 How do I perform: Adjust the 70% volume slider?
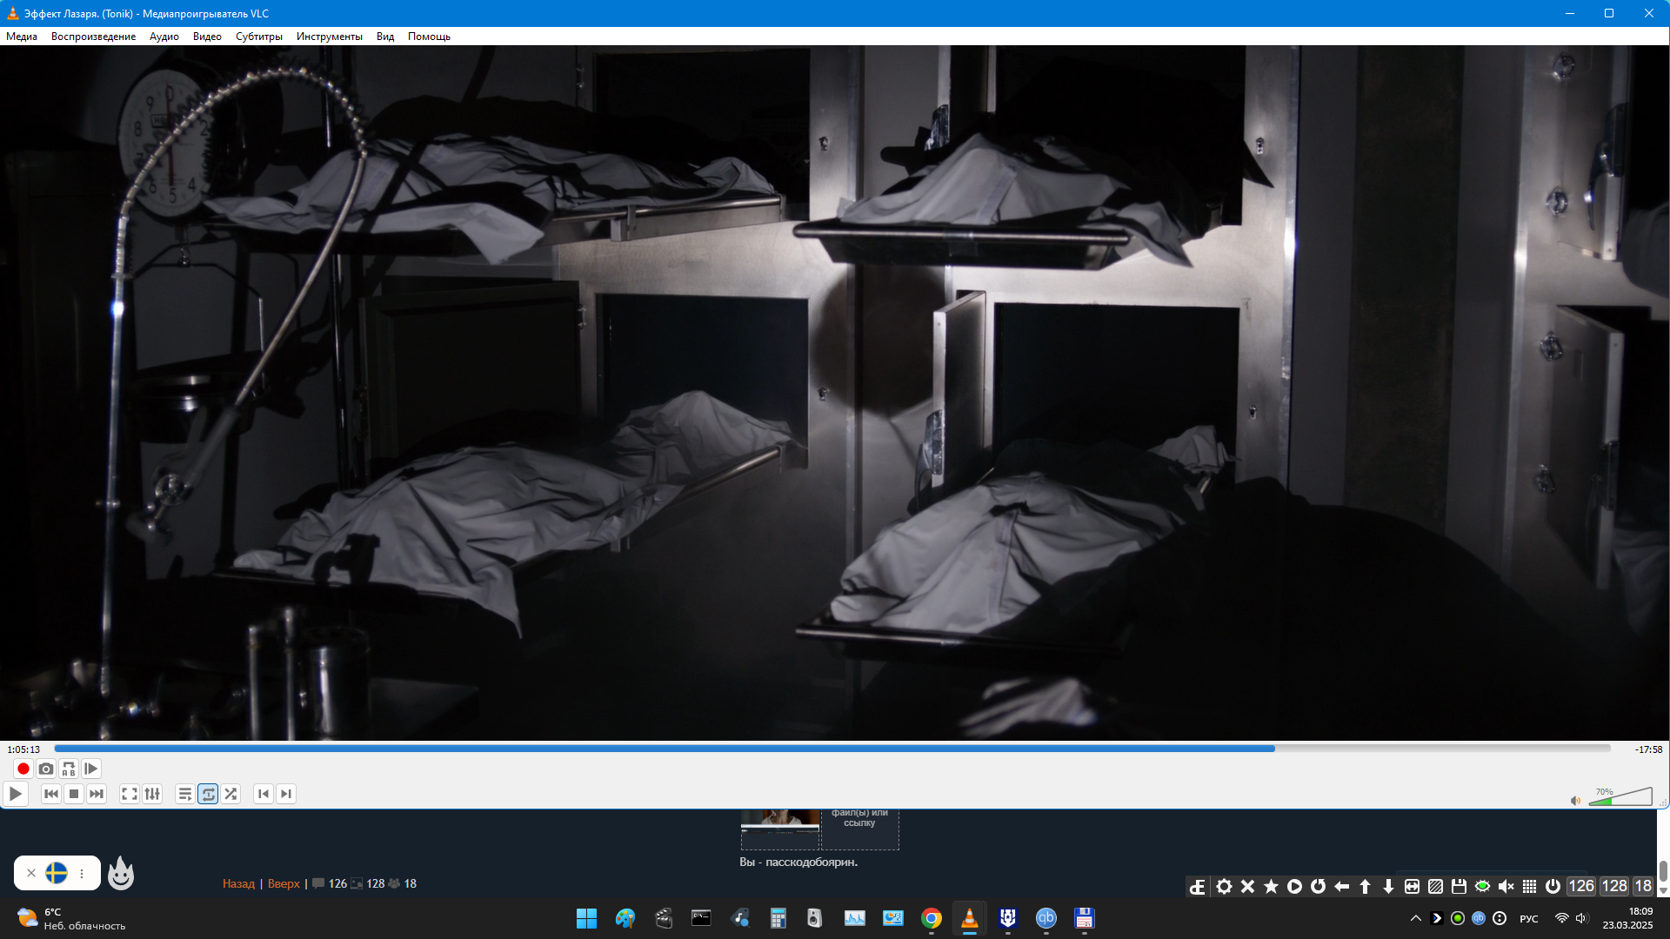point(1620,796)
